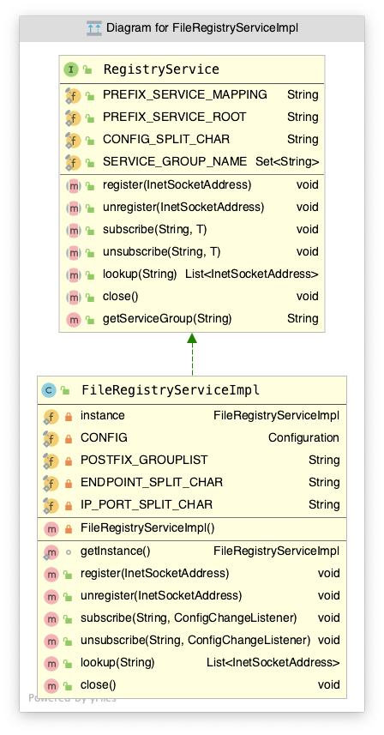Click the interface icon beside RegistryService
Image resolution: width=384 pixels, height=735 pixels.
click(70, 69)
